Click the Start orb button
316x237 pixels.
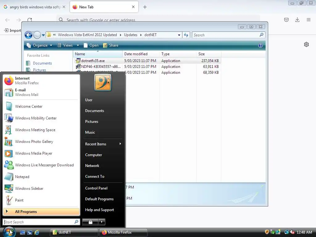click(x=9, y=232)
